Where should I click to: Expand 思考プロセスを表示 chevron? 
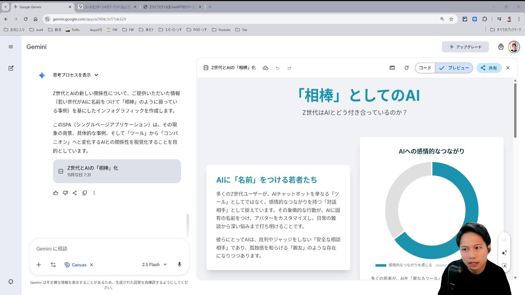coord(96,75)
